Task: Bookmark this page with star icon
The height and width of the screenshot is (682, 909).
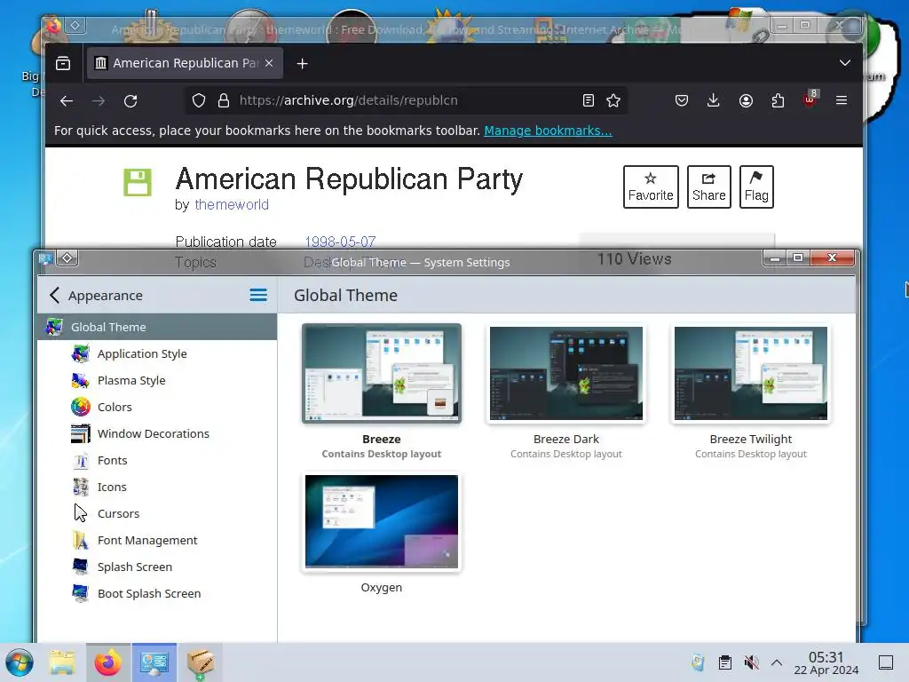Action: click(x=613, y=101)
